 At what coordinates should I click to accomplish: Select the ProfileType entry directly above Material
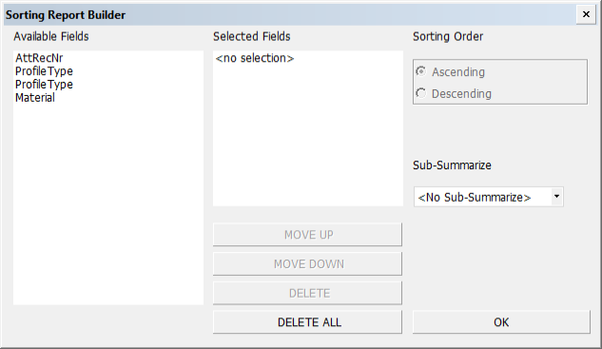click(x=44, y=85)
